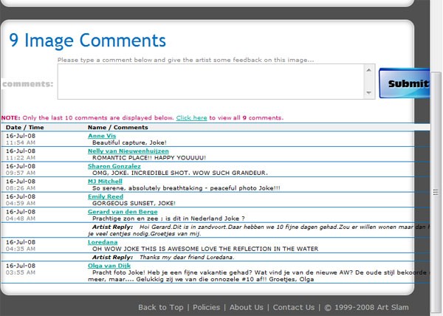
Task: Click the textarea scroll down arrow
Action: [x=368, y=92]
